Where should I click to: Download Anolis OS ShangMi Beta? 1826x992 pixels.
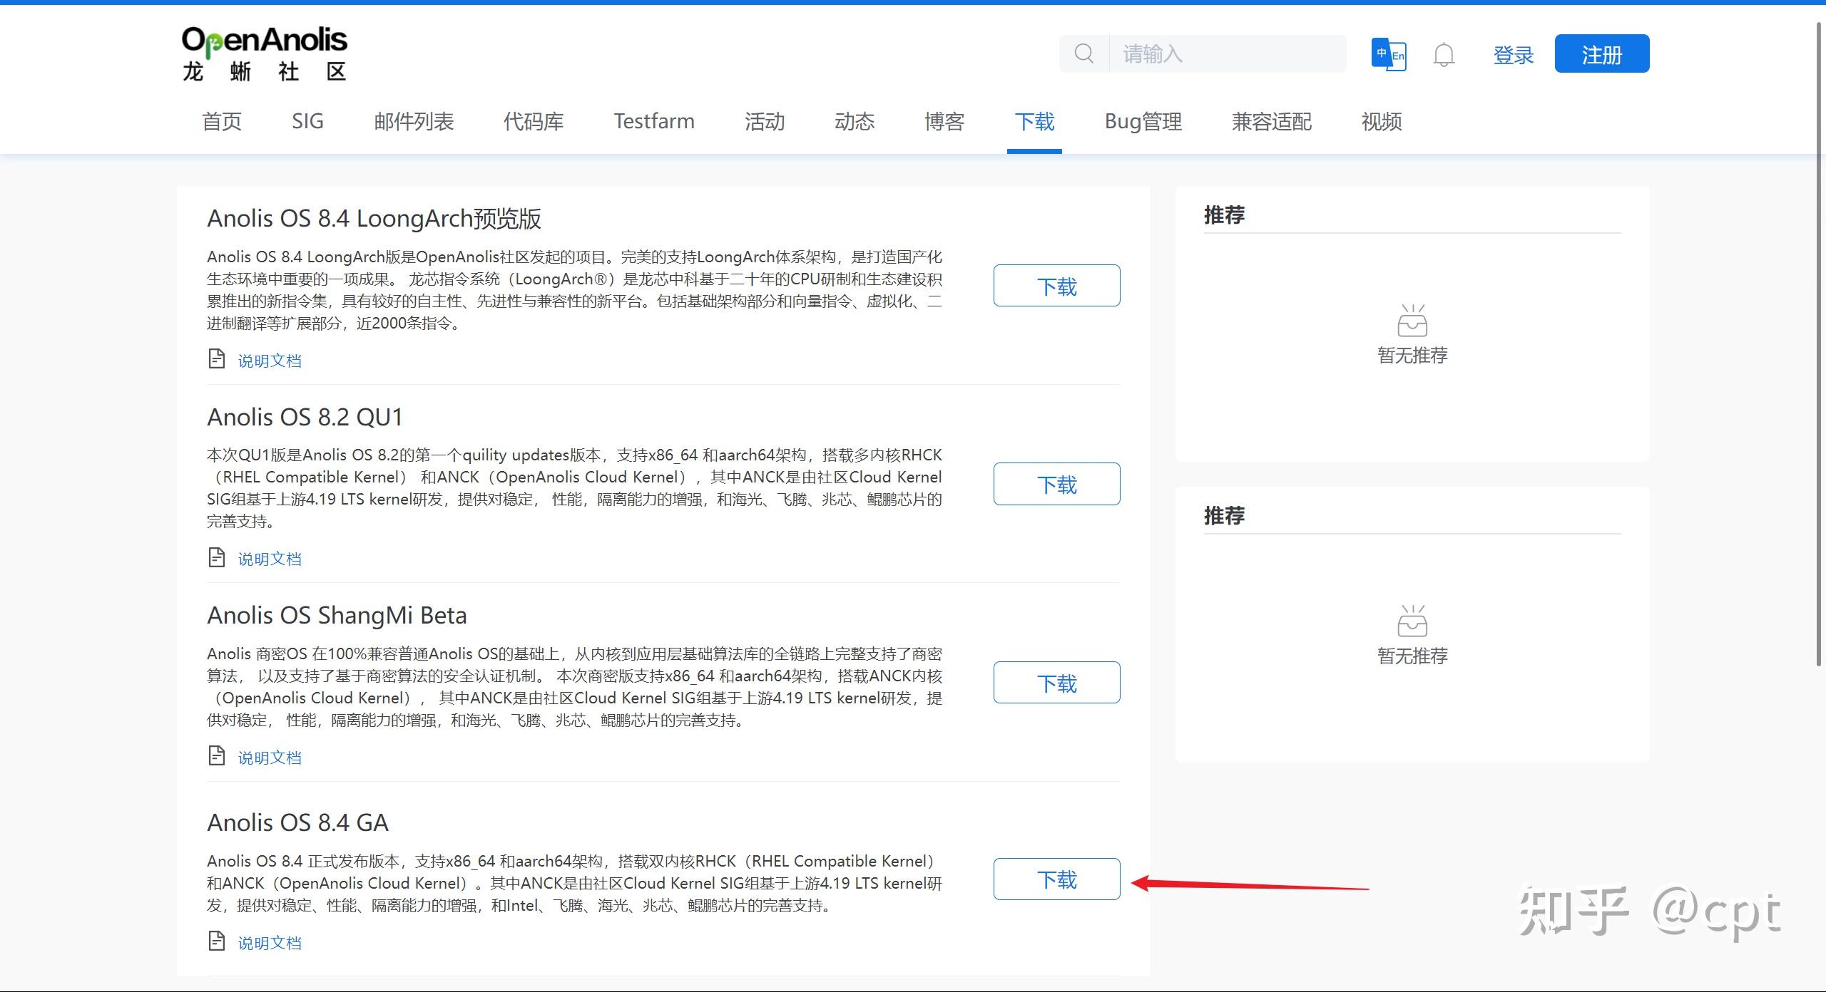point(1056,683)
